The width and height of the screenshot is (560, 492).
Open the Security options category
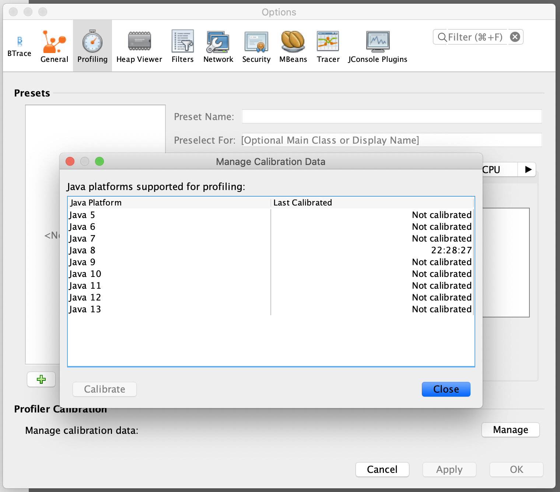point(256,46)
